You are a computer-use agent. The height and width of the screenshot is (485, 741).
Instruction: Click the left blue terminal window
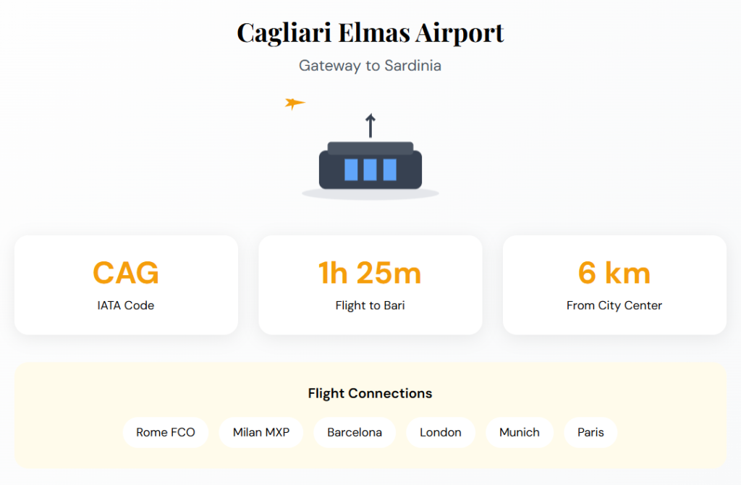(x=351, y=169)
